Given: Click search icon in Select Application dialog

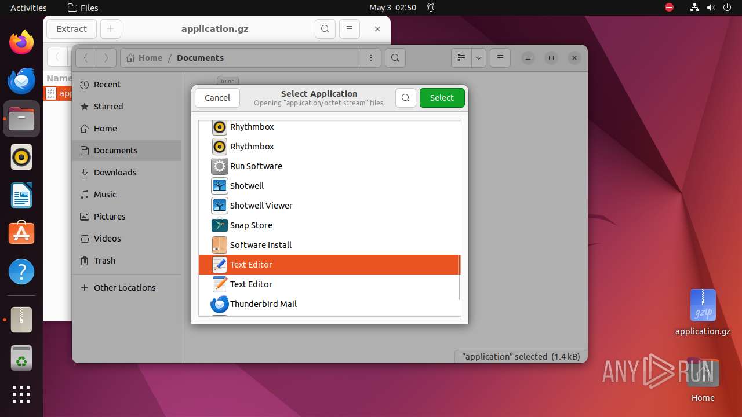Looking at the screenshot, I should tap(406, 98).
